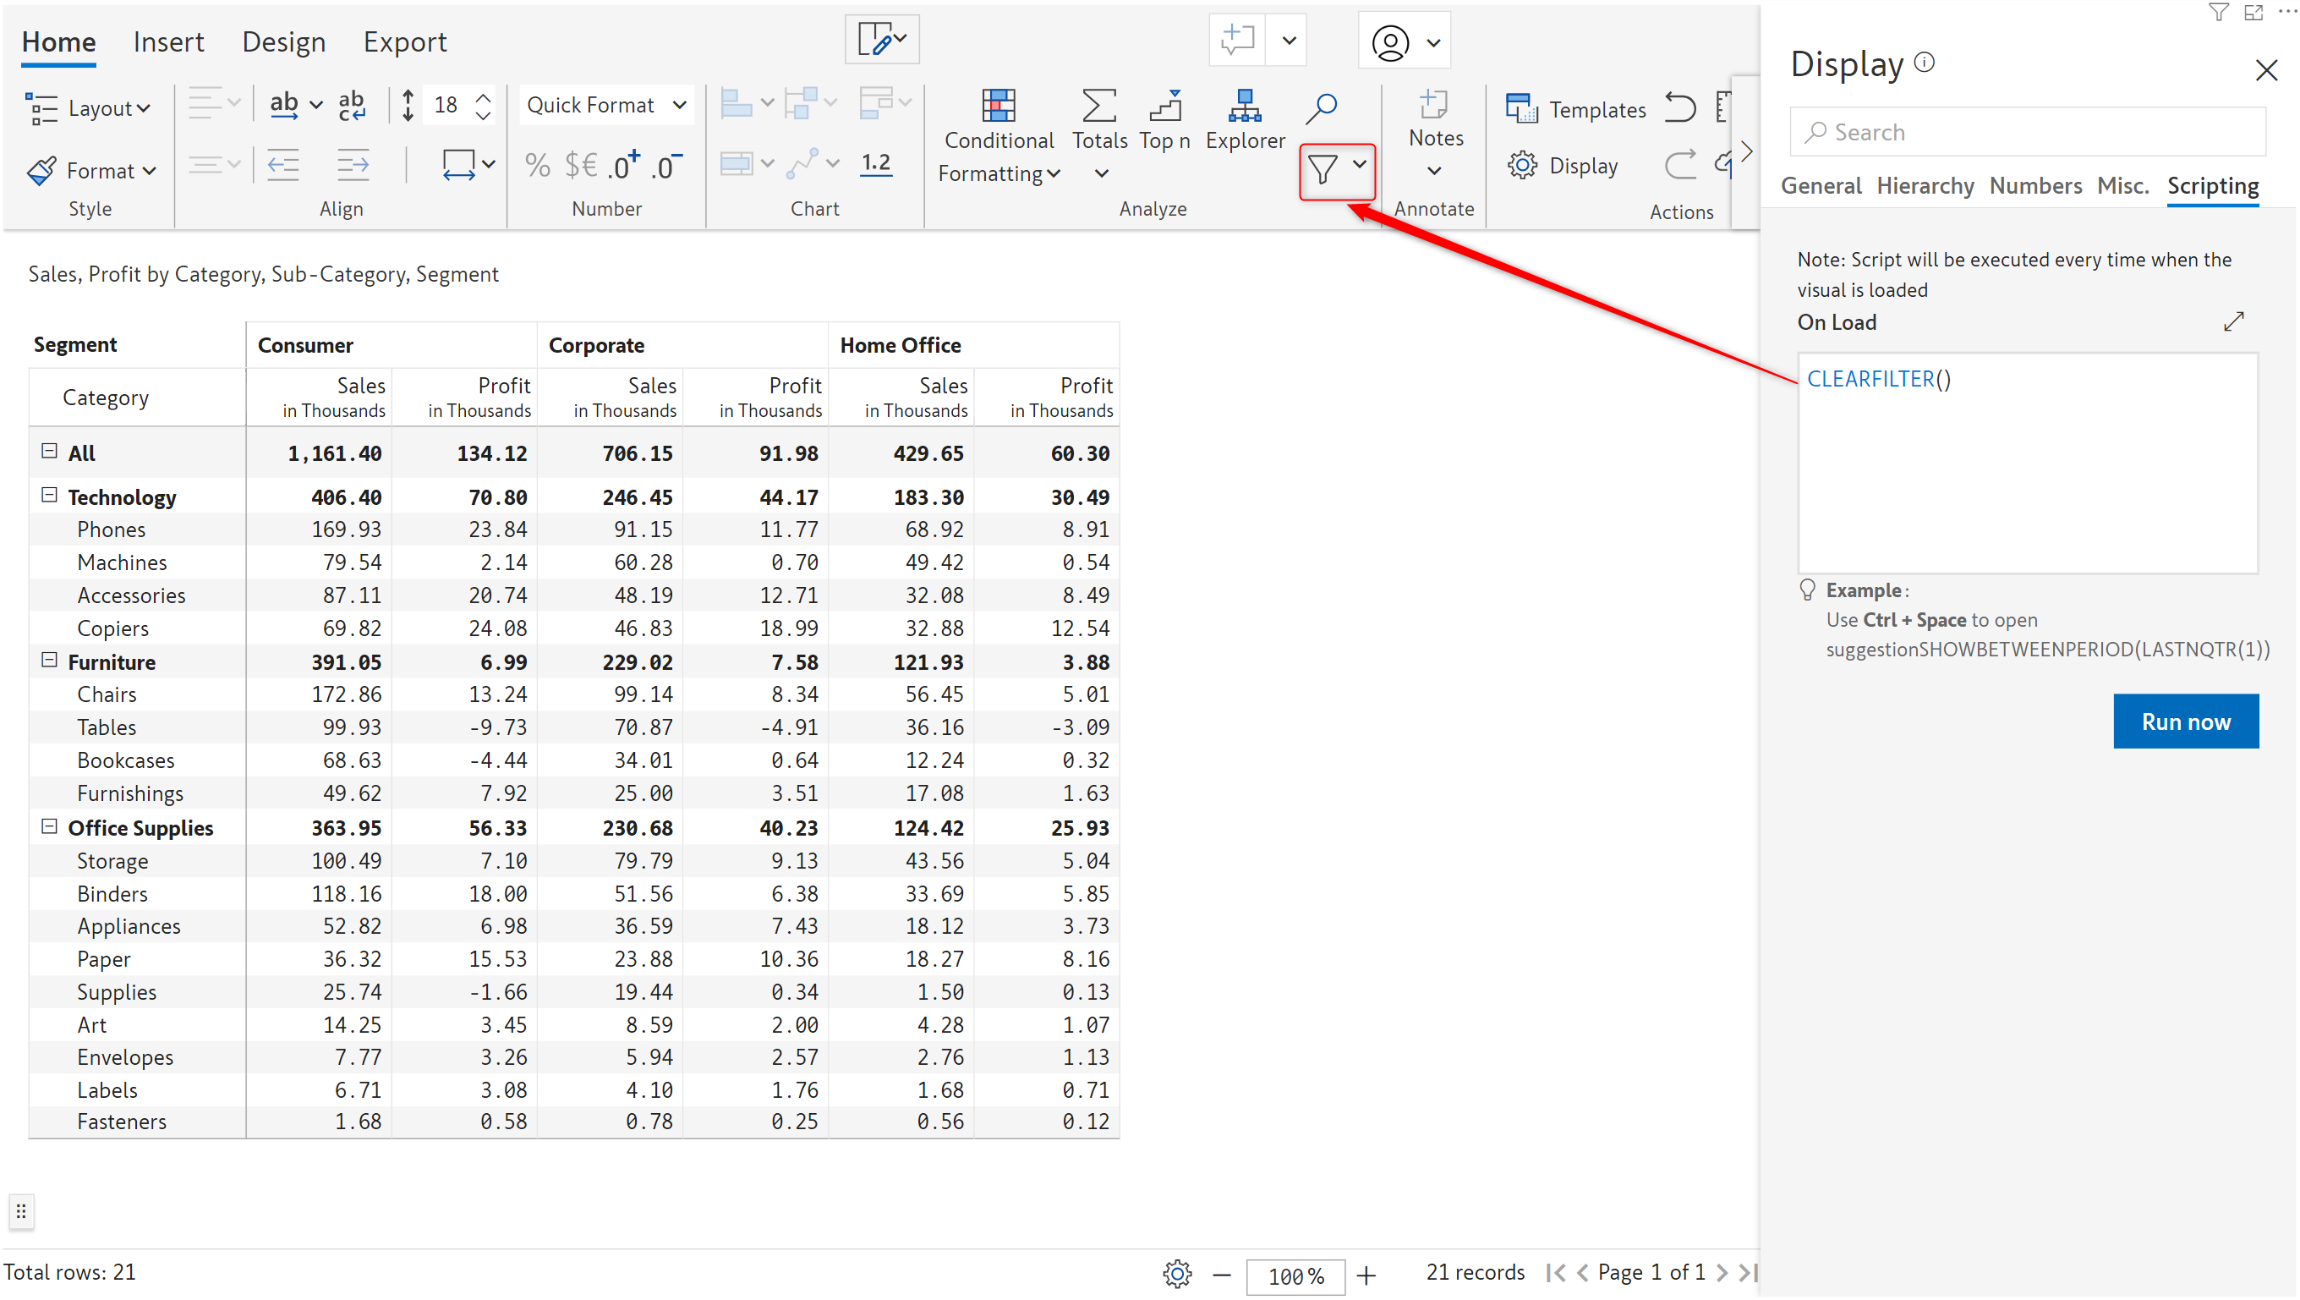Open Templates in Actions group
The height and width of the screenshot is (1300, 2300).
pyautogui.click(x=1576, y=110)
